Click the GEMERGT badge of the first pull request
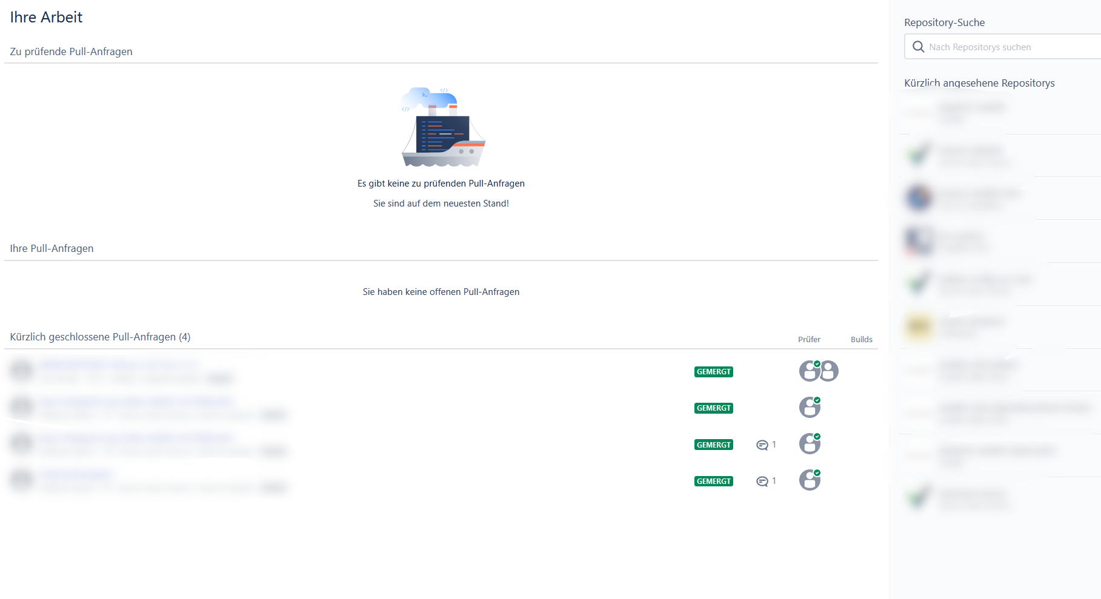The width and height of the screenshot is (1101, 599). 714,372
